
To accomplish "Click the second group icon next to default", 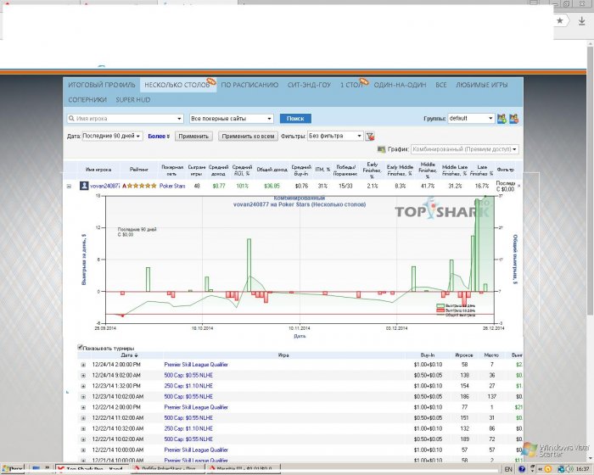I will point(513,119).
